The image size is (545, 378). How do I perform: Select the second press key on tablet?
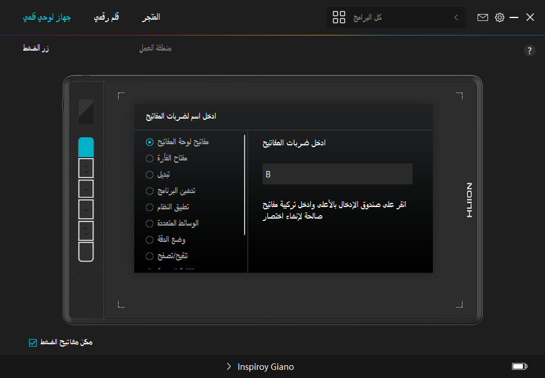click(x=85, y=168)
